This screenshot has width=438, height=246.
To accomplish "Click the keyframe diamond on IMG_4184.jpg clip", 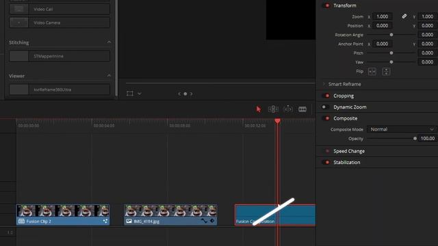I will tap(212, 221).
